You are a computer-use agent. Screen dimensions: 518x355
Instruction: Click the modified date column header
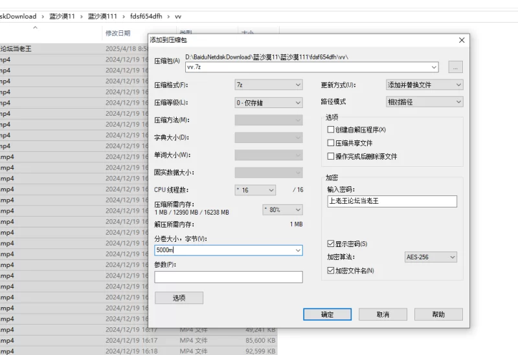[x=118, y=33]
